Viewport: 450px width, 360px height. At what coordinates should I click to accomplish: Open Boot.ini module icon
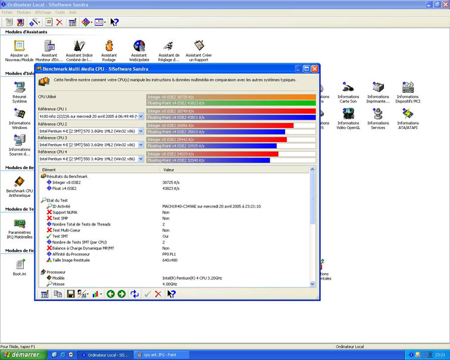20,267
